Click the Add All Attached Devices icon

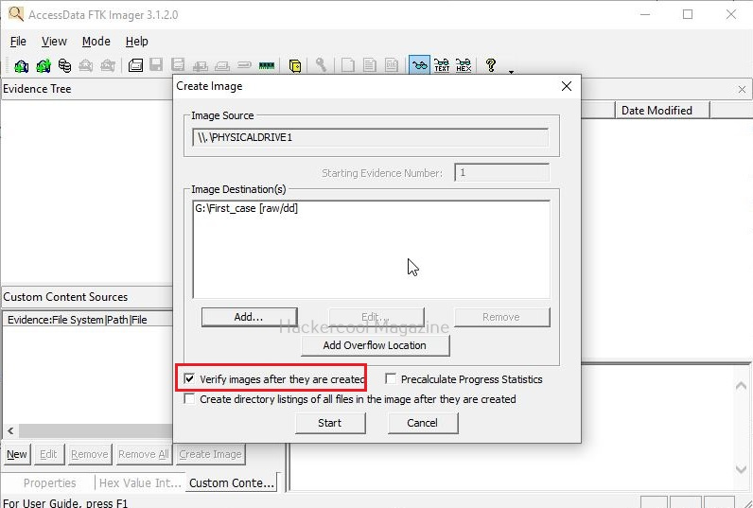pyautogui.click(x=43, y=65)
